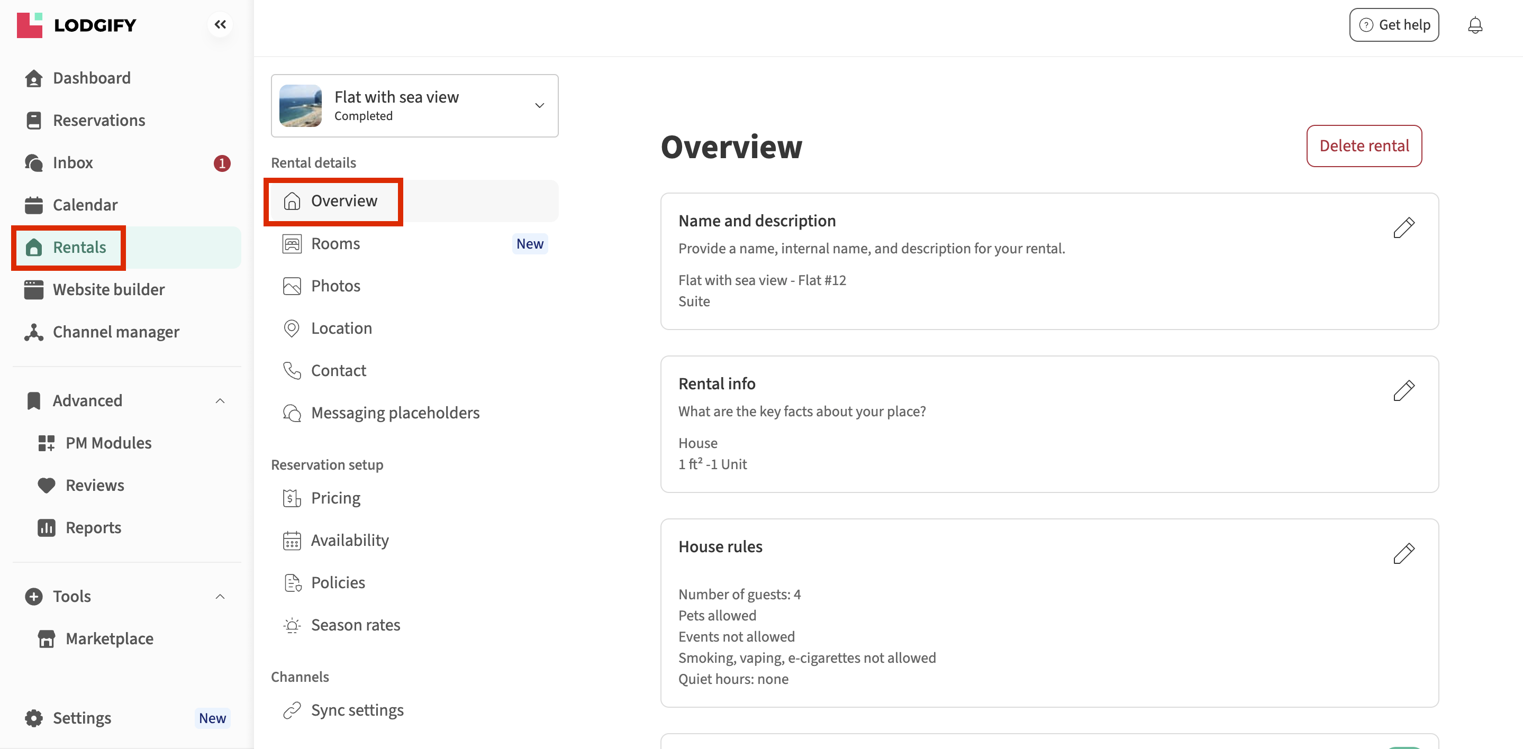Go to Rooms in rental details

[x=335, y=243]
